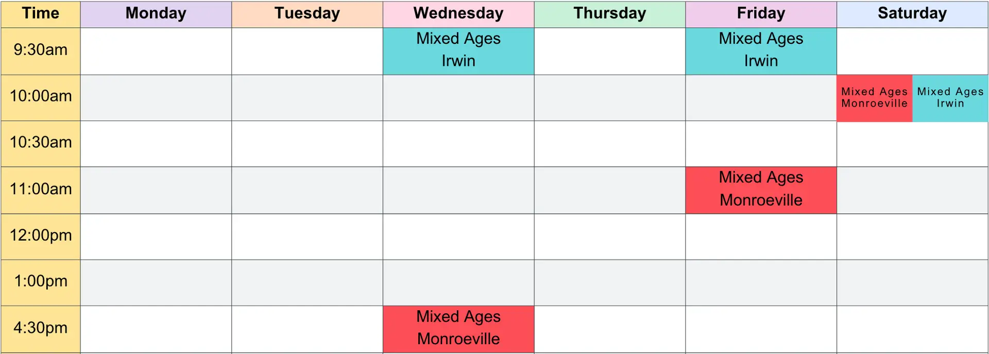Select the Tuesday column header
Viewport: 989px width, 354px height.
tap(307, 14)
